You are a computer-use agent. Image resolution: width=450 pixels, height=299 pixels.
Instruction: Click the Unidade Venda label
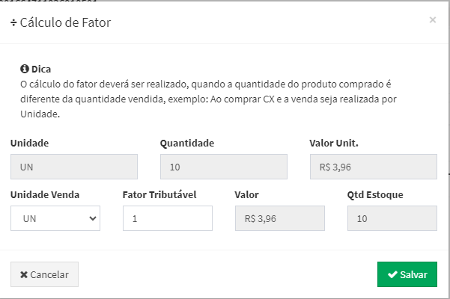[x=45, y=195]
